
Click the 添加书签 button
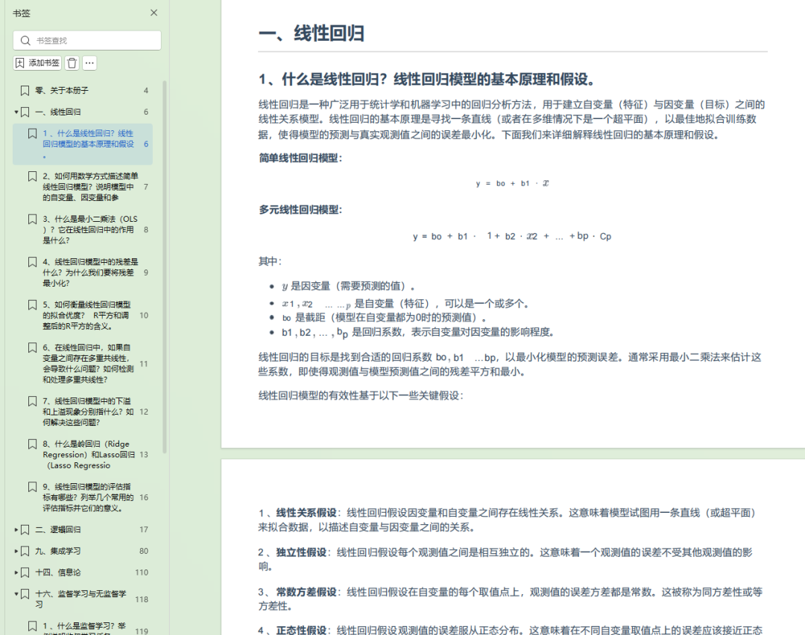click(x=37, y=63)
